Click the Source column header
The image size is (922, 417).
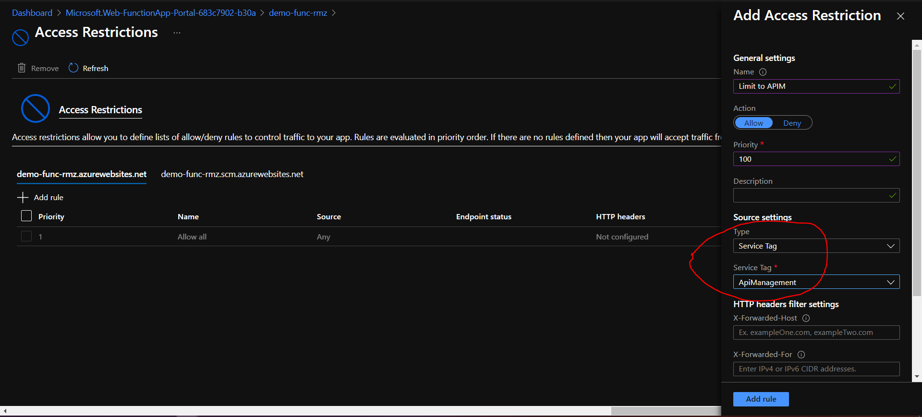[329, 217]
